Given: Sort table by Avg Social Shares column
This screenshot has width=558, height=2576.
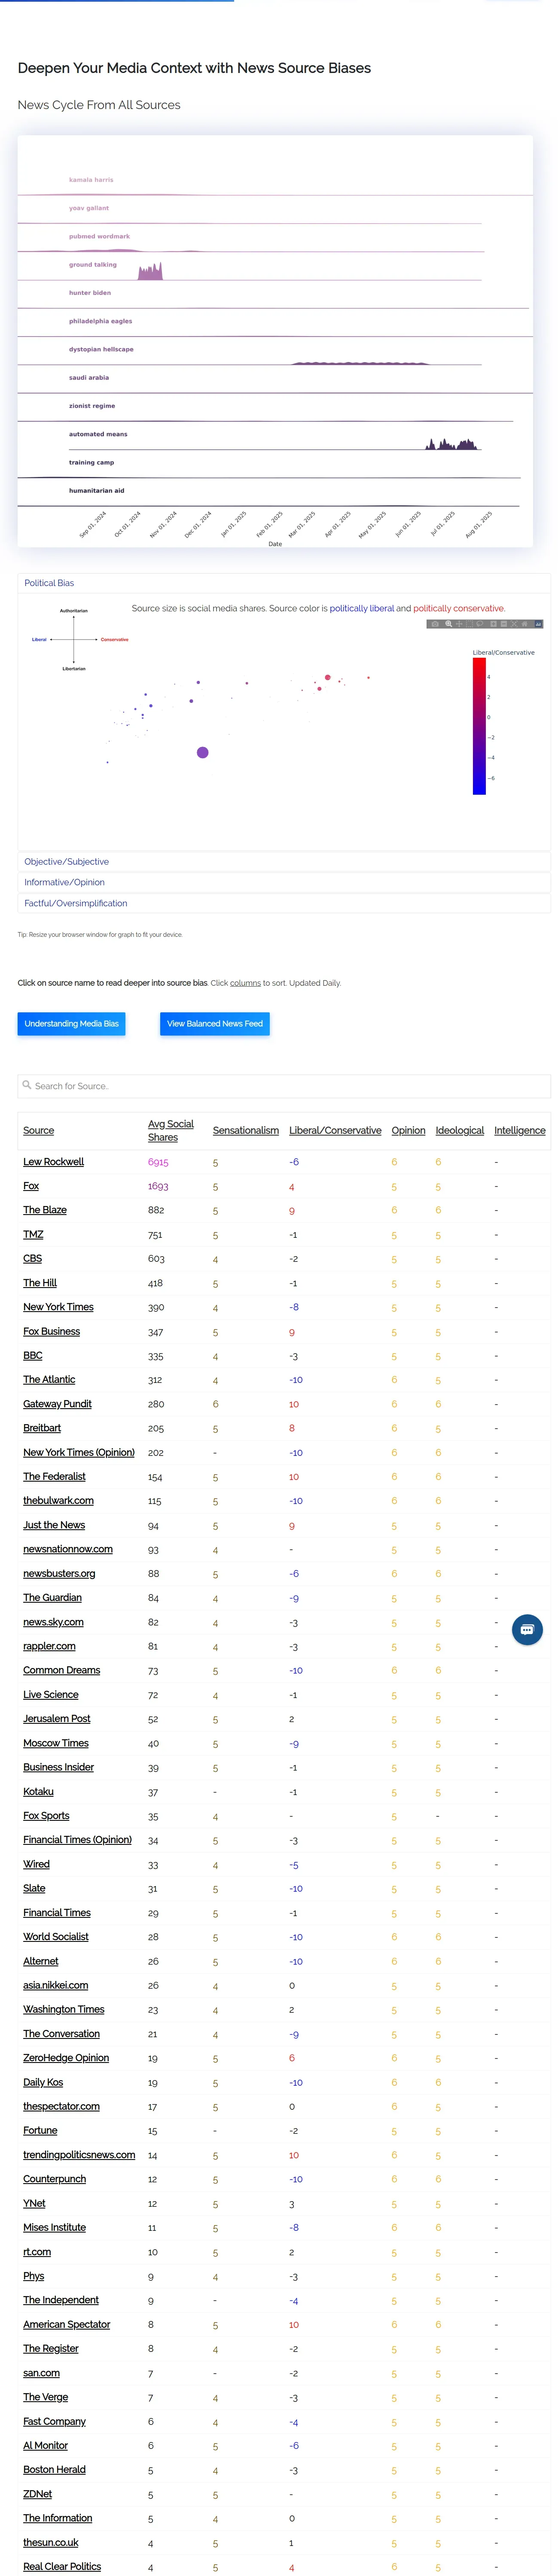Looking at the screenshot, I should (x=171, y=1130).
